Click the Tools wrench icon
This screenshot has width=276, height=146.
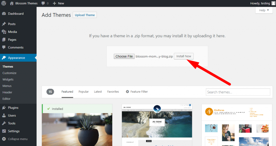point(4,123)
